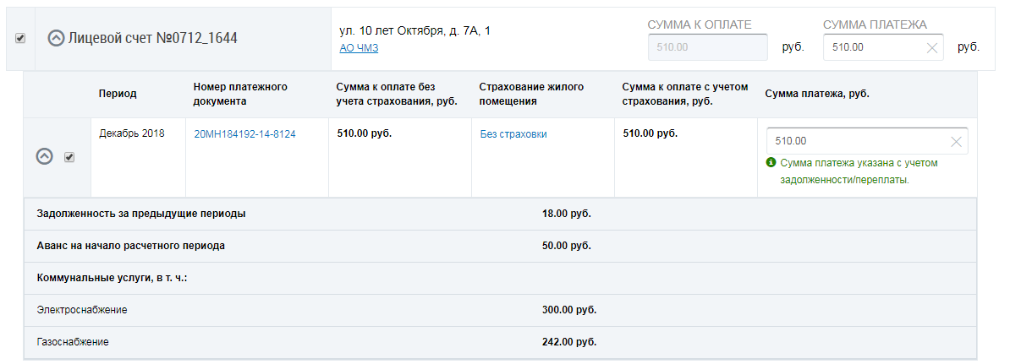Select the Электроснабжение row

tap(82, 310)
